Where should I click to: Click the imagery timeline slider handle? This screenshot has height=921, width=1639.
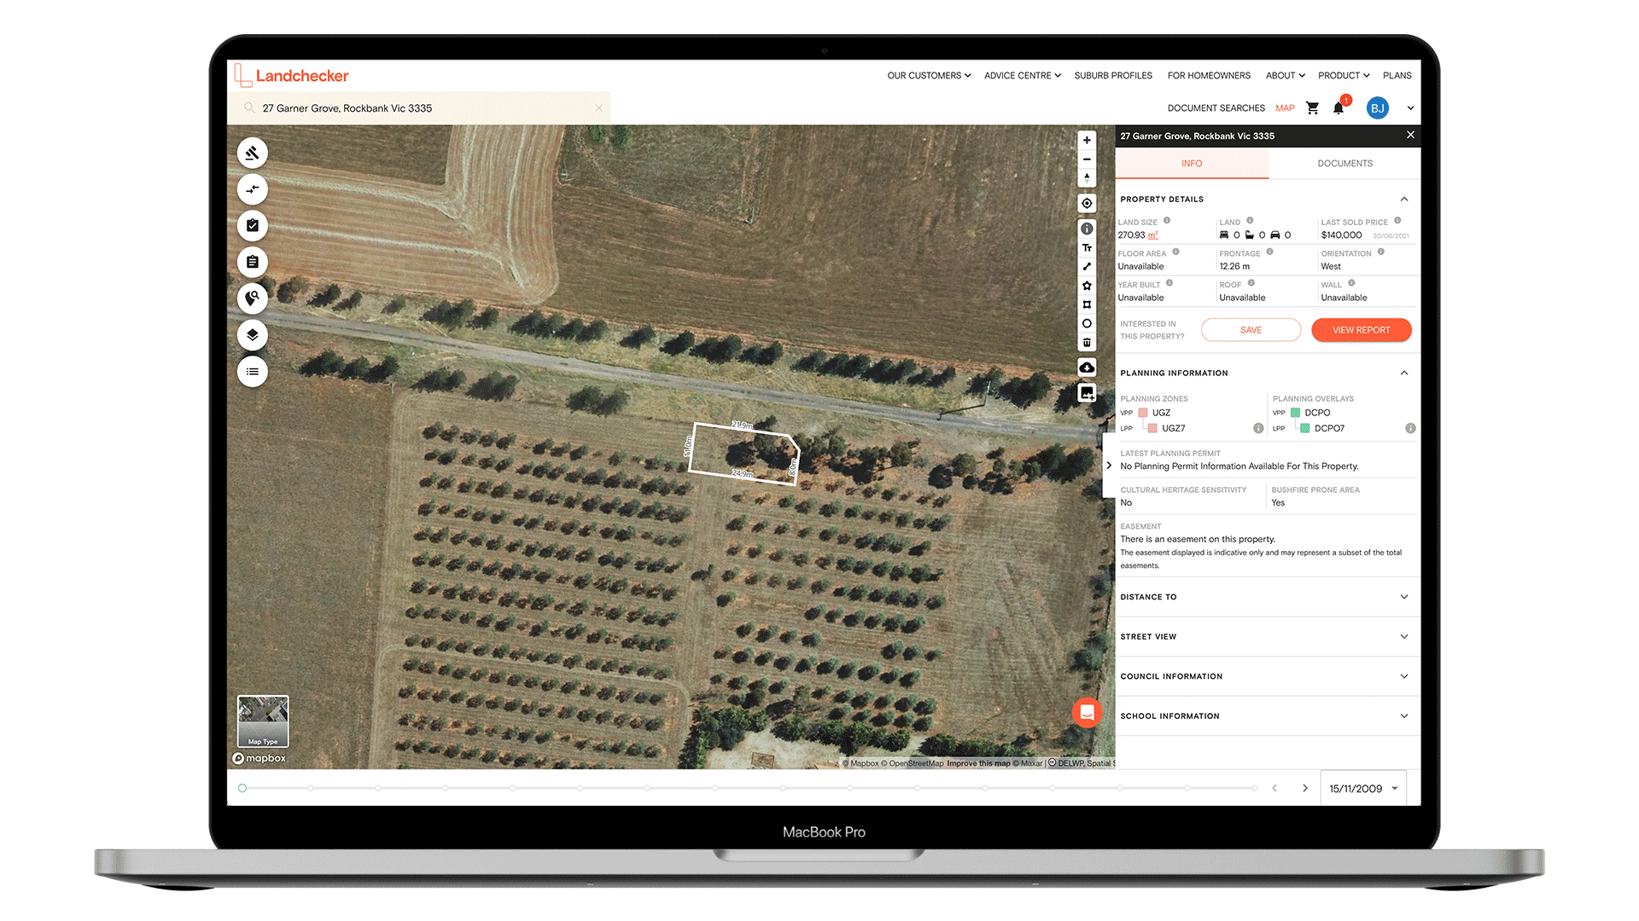(242, 789)
